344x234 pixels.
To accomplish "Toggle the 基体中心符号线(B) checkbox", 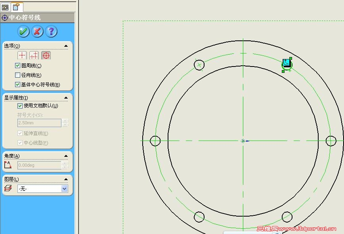I will pyautogui.click(x=17, y=85).
